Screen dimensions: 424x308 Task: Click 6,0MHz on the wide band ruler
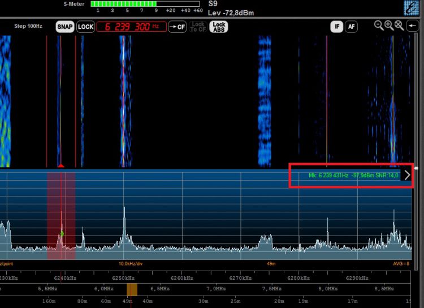click(104, 289)
